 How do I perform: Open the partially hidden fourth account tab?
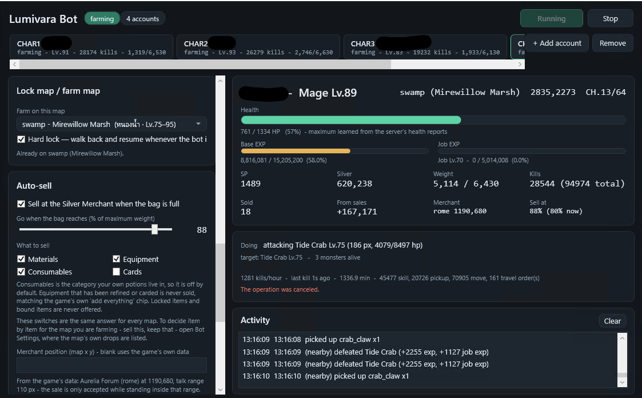pos(518,47)
